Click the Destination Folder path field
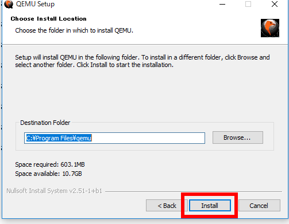Image resolution: width=289 pixels, height=224 pixels. click(x=114, y=138)
